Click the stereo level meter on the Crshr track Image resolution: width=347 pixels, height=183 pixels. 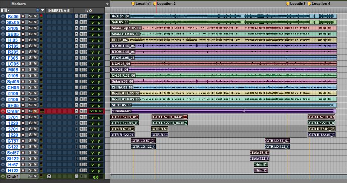[x=42, y=111]
